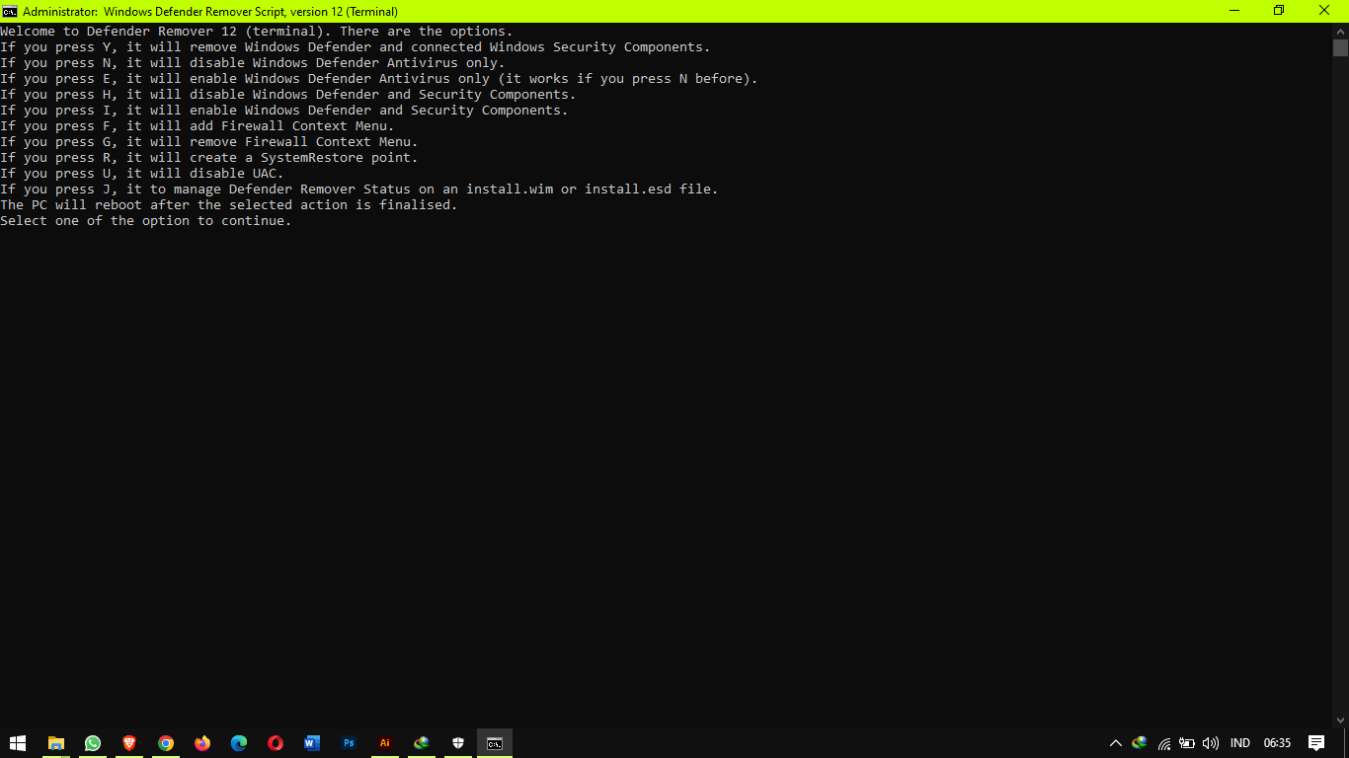This screenshot has width=1349, height=758.
Task: Open File Explorer from the taskbar
Action: (56, 743)
